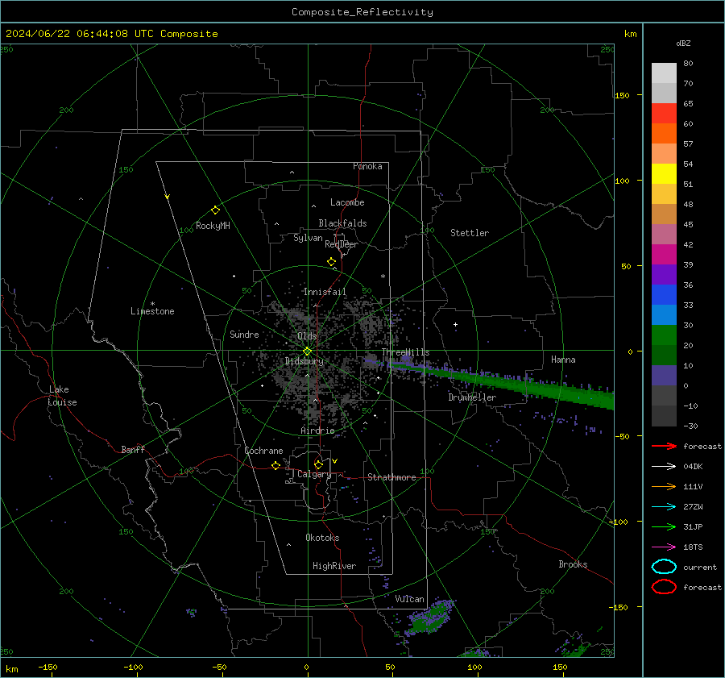Click the 2024/06/22 06:44:08 UTC timestamp
725x678 pixels.
[x=80, y=34]
